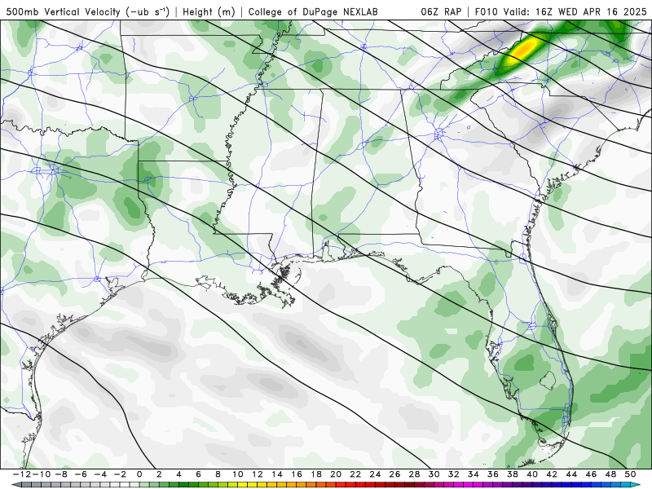Click the '-4' color scale label
Screen dimensions: 652x489
pyautogui.click(x=100, y=474)
